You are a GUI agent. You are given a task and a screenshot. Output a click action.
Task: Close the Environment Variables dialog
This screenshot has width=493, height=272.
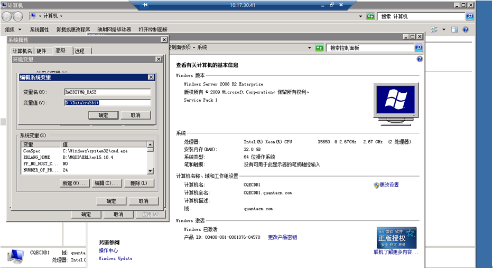pyautogui.click(x=159, y=59)
